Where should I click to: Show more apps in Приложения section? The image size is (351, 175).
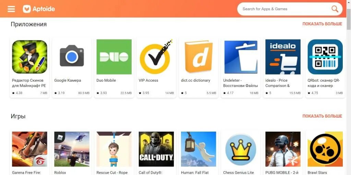tap(322, 24)
